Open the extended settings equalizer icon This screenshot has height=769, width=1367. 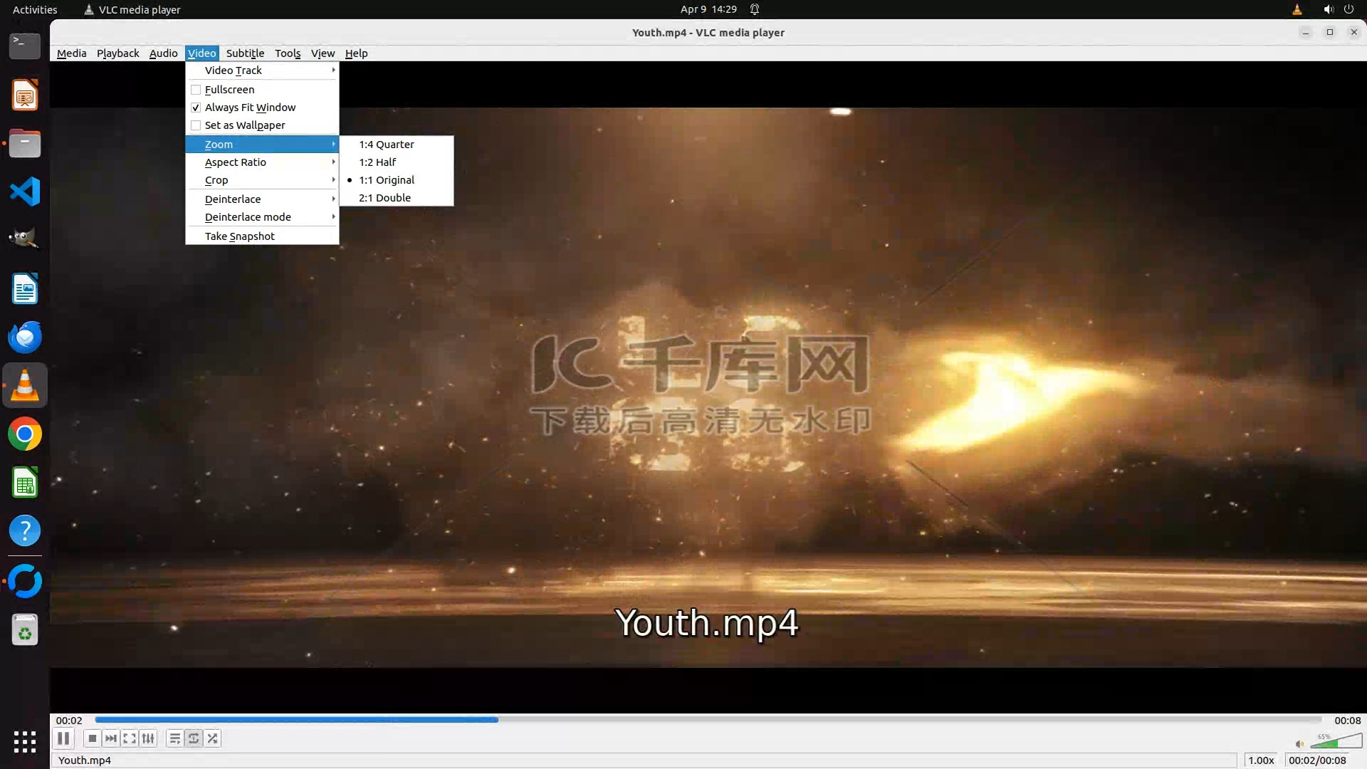[x=148, y=738]
